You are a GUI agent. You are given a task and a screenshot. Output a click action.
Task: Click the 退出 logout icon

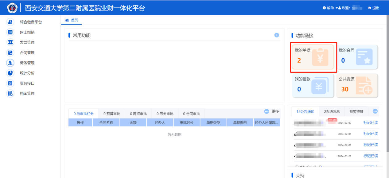coord(369,8)
